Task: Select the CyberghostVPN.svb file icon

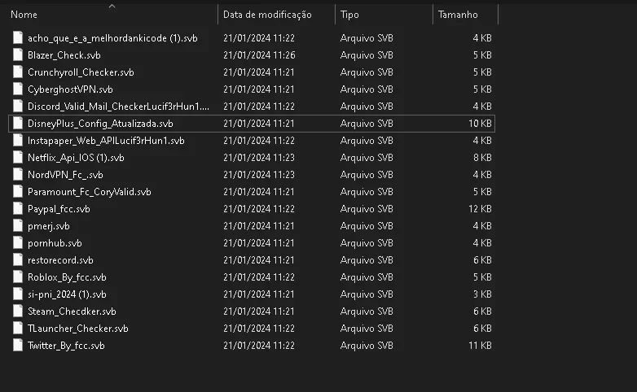Action: click(18, 89)
